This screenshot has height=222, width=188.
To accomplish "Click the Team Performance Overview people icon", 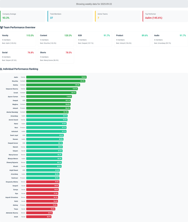I will pos(1,28).
